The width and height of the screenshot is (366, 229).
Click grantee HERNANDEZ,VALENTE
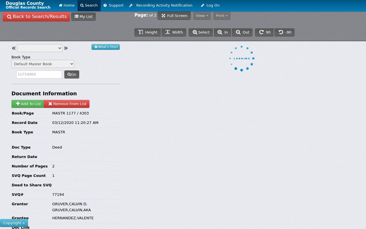click(73, 218)
